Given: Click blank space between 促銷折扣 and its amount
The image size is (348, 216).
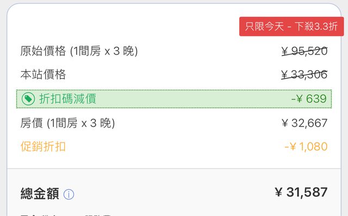Looking at the screenshot, I should click(174, 146).
